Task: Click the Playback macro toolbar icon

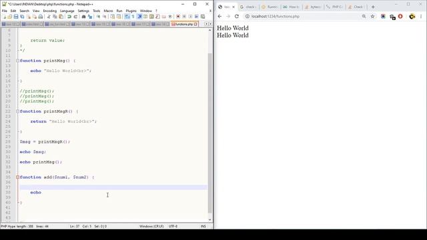Action: tap(190, 17)
